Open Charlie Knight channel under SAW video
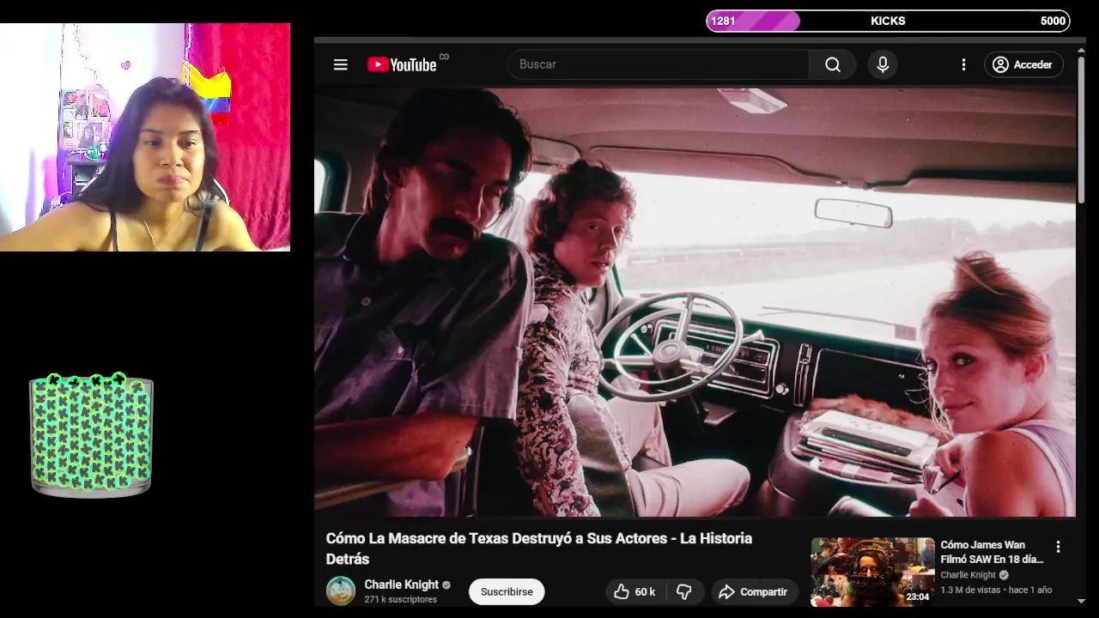 [968, 575]
